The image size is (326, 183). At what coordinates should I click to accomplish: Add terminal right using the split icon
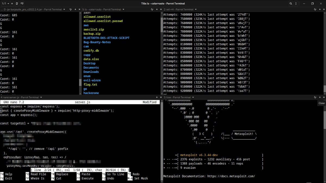click(17, 4)
